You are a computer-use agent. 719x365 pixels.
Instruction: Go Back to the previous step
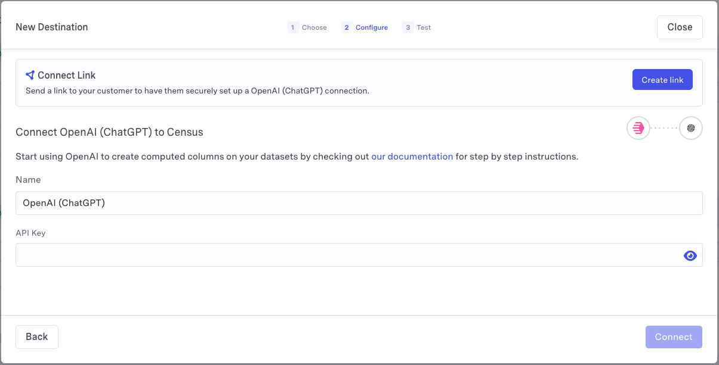37,337
